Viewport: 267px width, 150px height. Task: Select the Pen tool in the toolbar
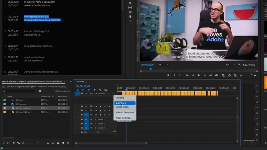click(x=130, y=12)
